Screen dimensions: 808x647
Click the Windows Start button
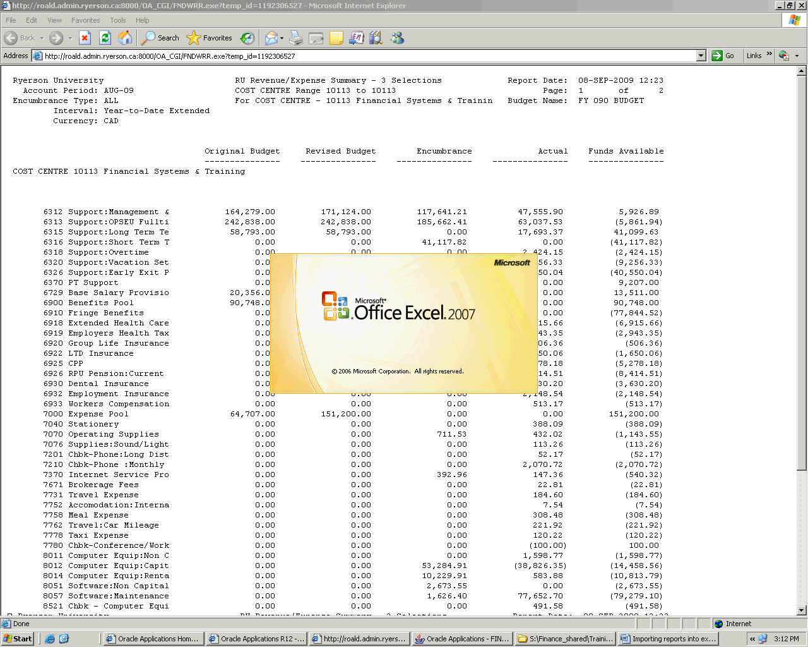[18, 639]
